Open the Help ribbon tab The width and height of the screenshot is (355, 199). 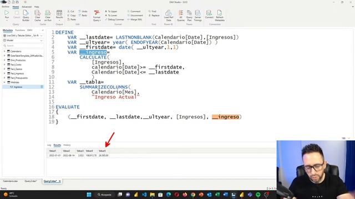(37, 7)
